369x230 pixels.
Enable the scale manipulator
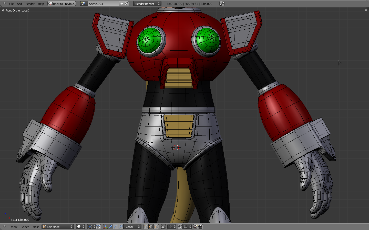point(121,227)
